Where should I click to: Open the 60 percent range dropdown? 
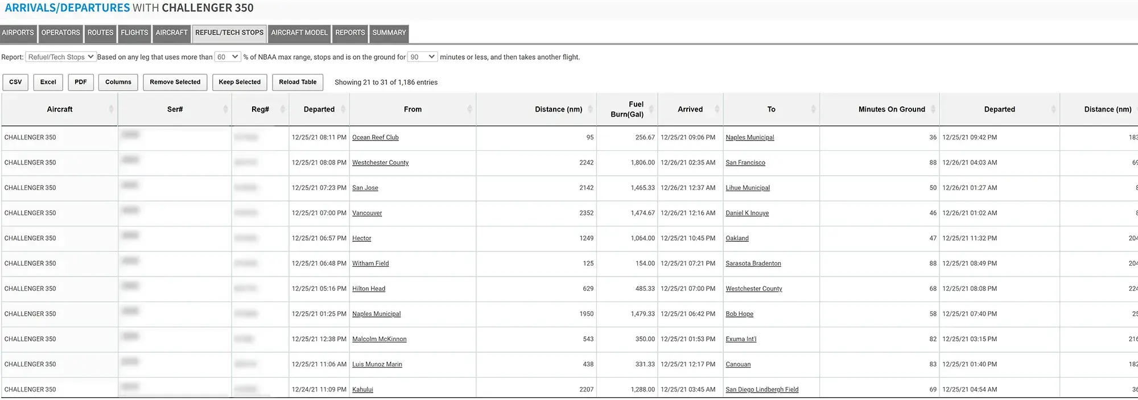coord(228,57)
